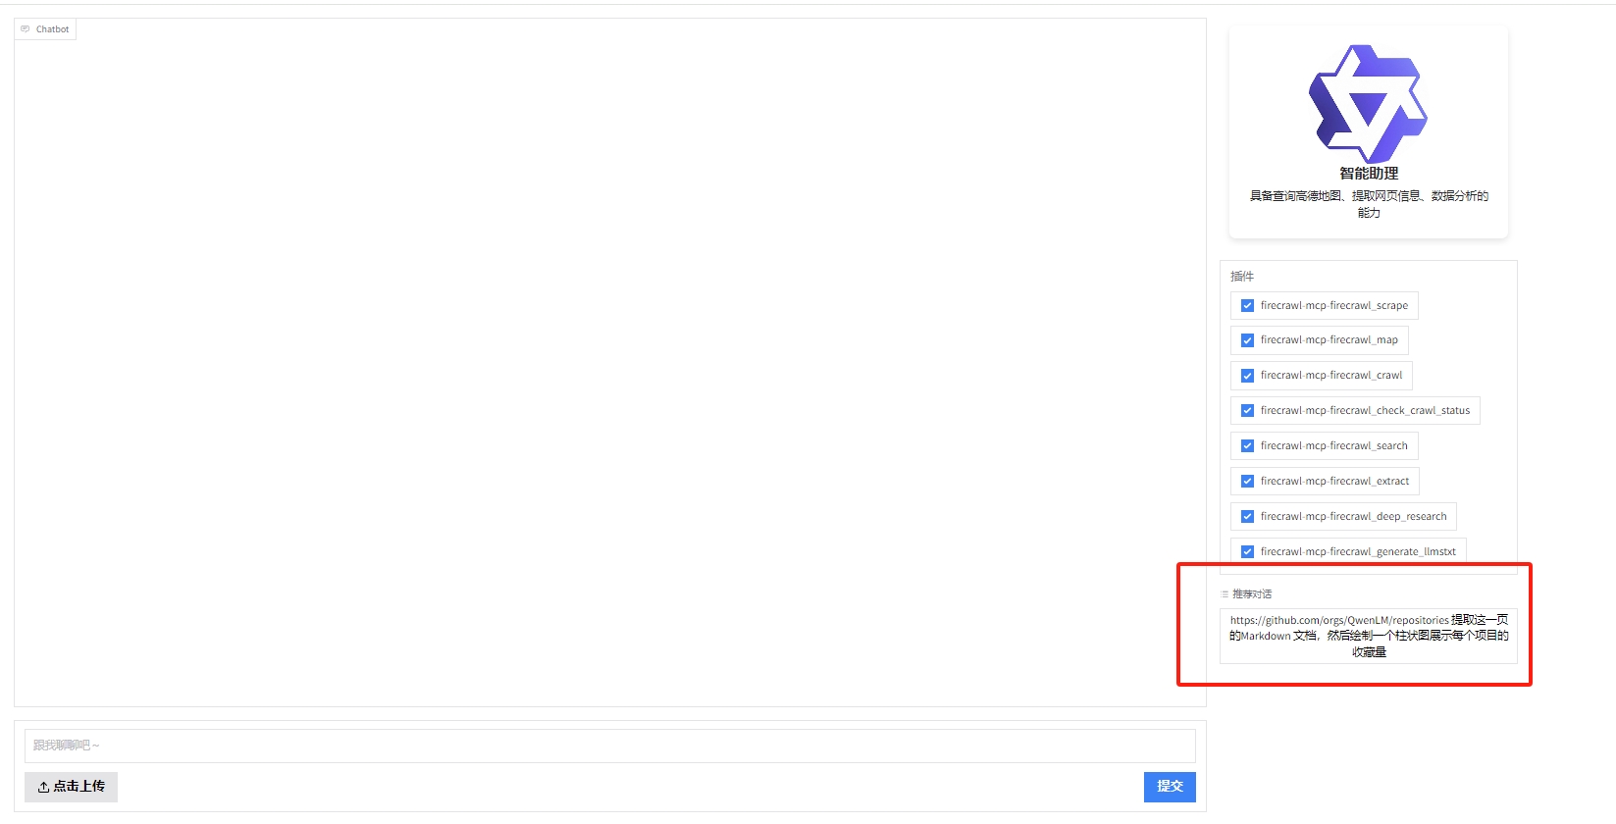1616x824 pixels.
Task: Toggle firecrawl_generate_llmstxt plugin checkbox
Action: tap(1247, 552)
